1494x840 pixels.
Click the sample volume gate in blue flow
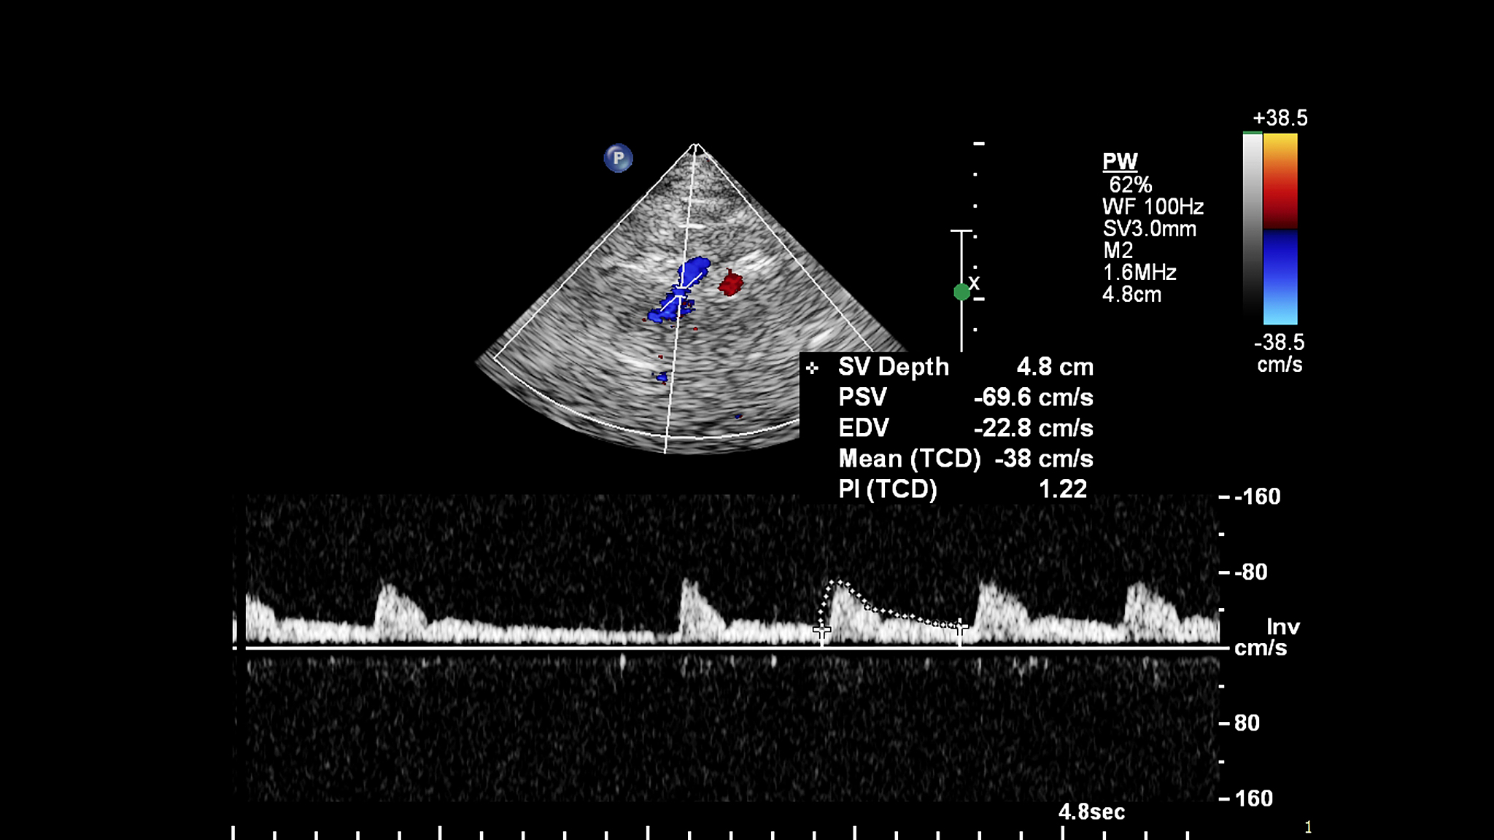[678, 292]
